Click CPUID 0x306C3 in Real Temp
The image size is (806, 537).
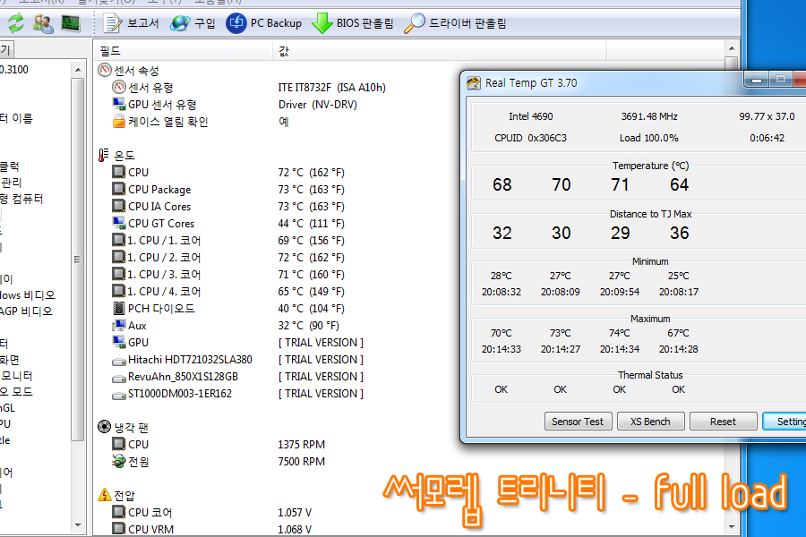coord(530,138)
